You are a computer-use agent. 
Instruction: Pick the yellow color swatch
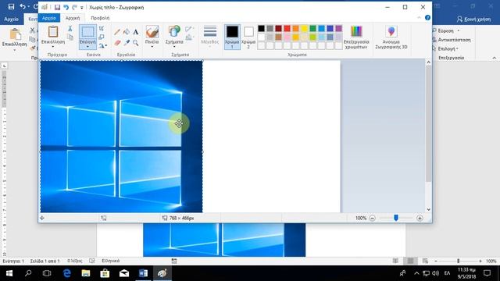[x=304, y=29]
